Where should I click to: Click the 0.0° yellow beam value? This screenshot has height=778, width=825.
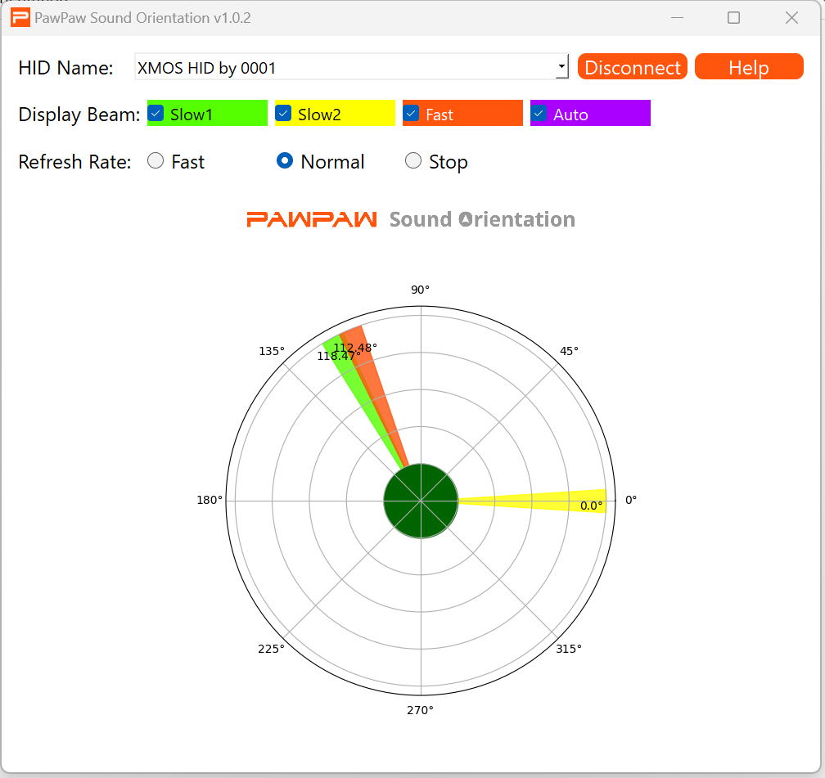[592, 506]
